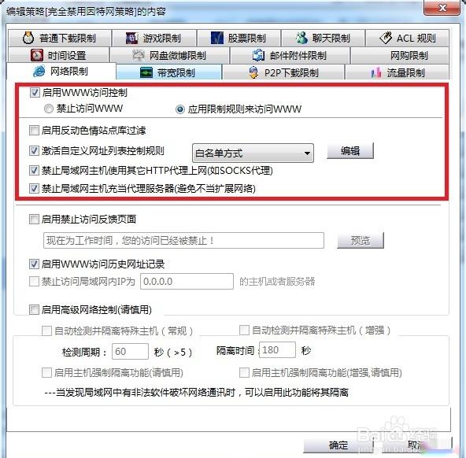Click the 游戏限制 game icon
Screen dimensions: 466x458
click(132, 39)
